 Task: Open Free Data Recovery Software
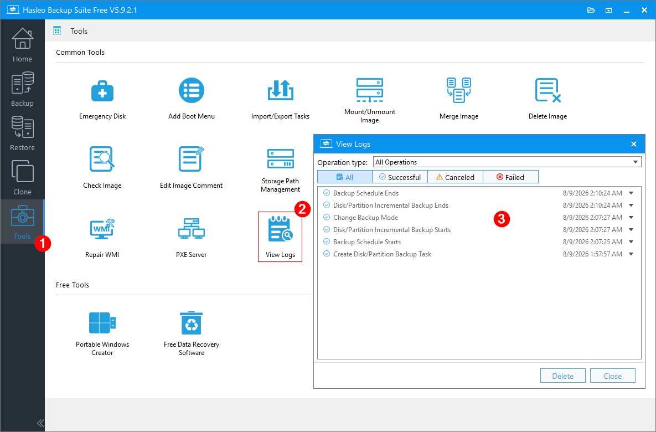[191, 333]
